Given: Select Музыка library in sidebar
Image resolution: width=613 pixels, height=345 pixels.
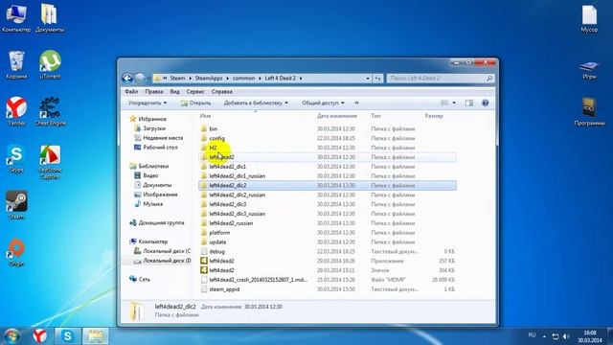Looking at the screenshot, I should pyautogui.click(x=148, y=204).
